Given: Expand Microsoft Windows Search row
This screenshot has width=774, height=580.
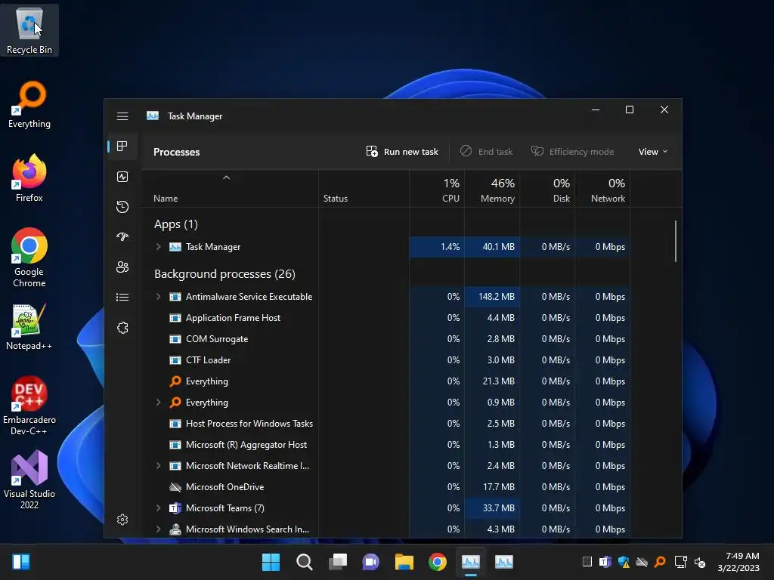Looking at the screenshot, I should (159, 529).
